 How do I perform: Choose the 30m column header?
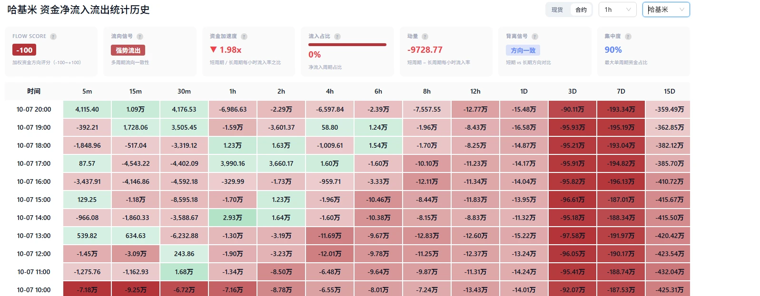(184, 91)
